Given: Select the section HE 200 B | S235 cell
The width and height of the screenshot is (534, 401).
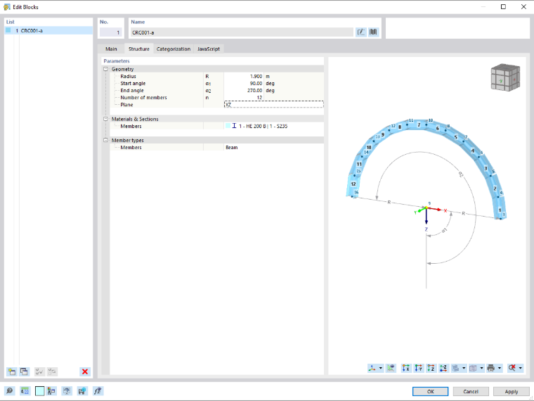Looking at the screenshot, I should [274, 126].
